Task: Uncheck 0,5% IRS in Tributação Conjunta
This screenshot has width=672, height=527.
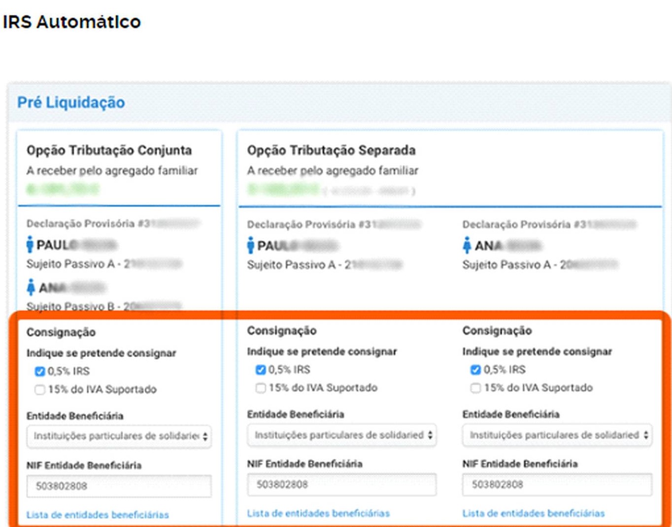Action: click(40, 371)
